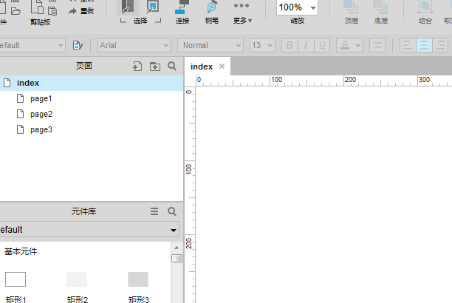452x303 pixels.
Task: Open the zoom 100% dropdown
Action: (x=312, y=8)
